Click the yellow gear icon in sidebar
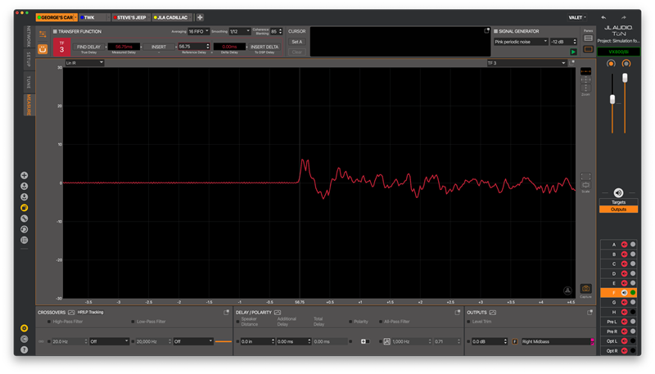The width and height of the screenshot is (655, 374). 25,328
